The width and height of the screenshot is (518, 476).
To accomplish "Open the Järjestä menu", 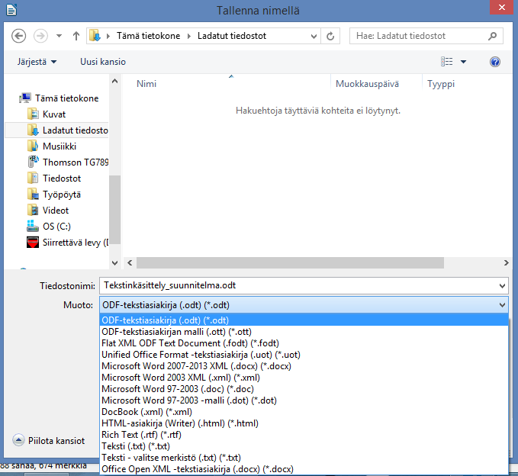I will [37, 62].
